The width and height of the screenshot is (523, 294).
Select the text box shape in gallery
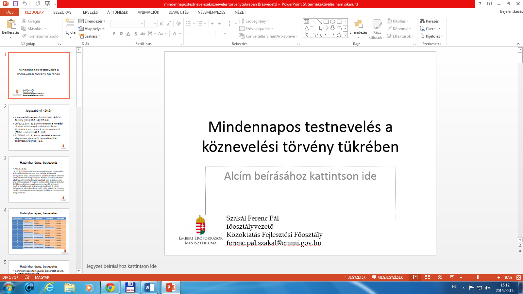306,22
